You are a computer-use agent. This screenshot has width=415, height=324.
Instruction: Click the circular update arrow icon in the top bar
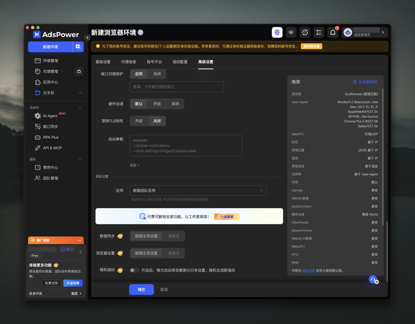(x=305, y=33)
